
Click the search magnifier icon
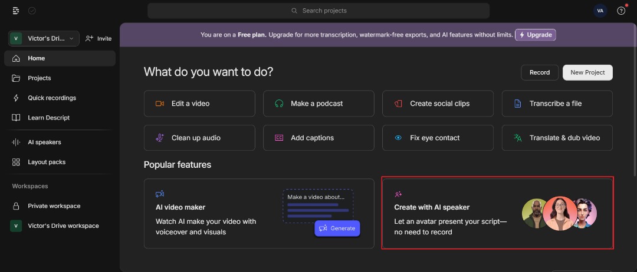point(294,11)
